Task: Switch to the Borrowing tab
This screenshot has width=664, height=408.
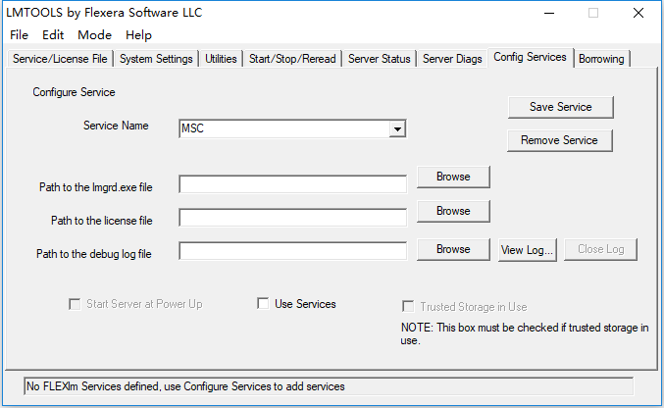Action: [601, 59]
